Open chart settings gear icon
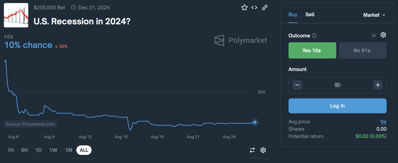 point(263,150)
